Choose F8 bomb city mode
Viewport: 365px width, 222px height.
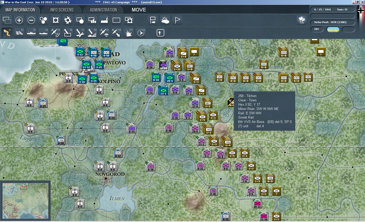point(92,33)
